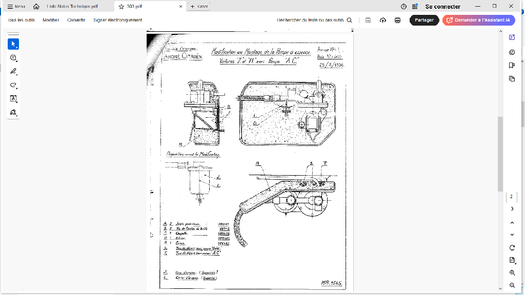Click the MR.1545 drawing reference
This screenshot has width=525, height=295.
click(x=332, y=283)
